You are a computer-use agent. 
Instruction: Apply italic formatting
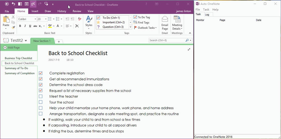click(25, 26)
